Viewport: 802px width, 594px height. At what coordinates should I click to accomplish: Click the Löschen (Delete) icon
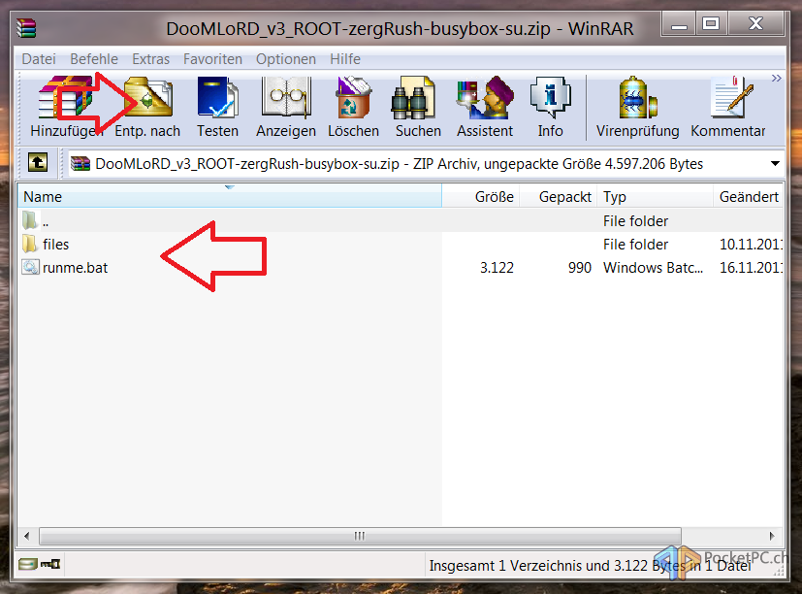click(353, 107)
